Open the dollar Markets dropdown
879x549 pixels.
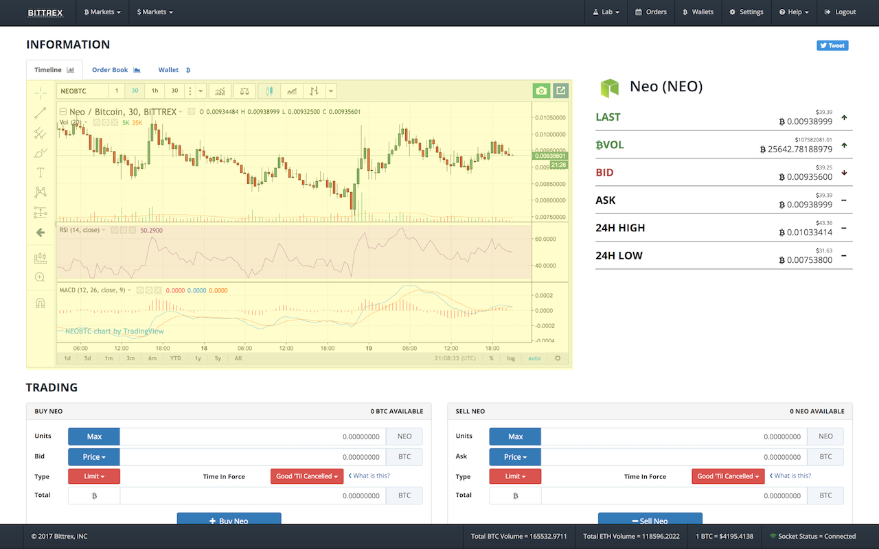(155, 12)
